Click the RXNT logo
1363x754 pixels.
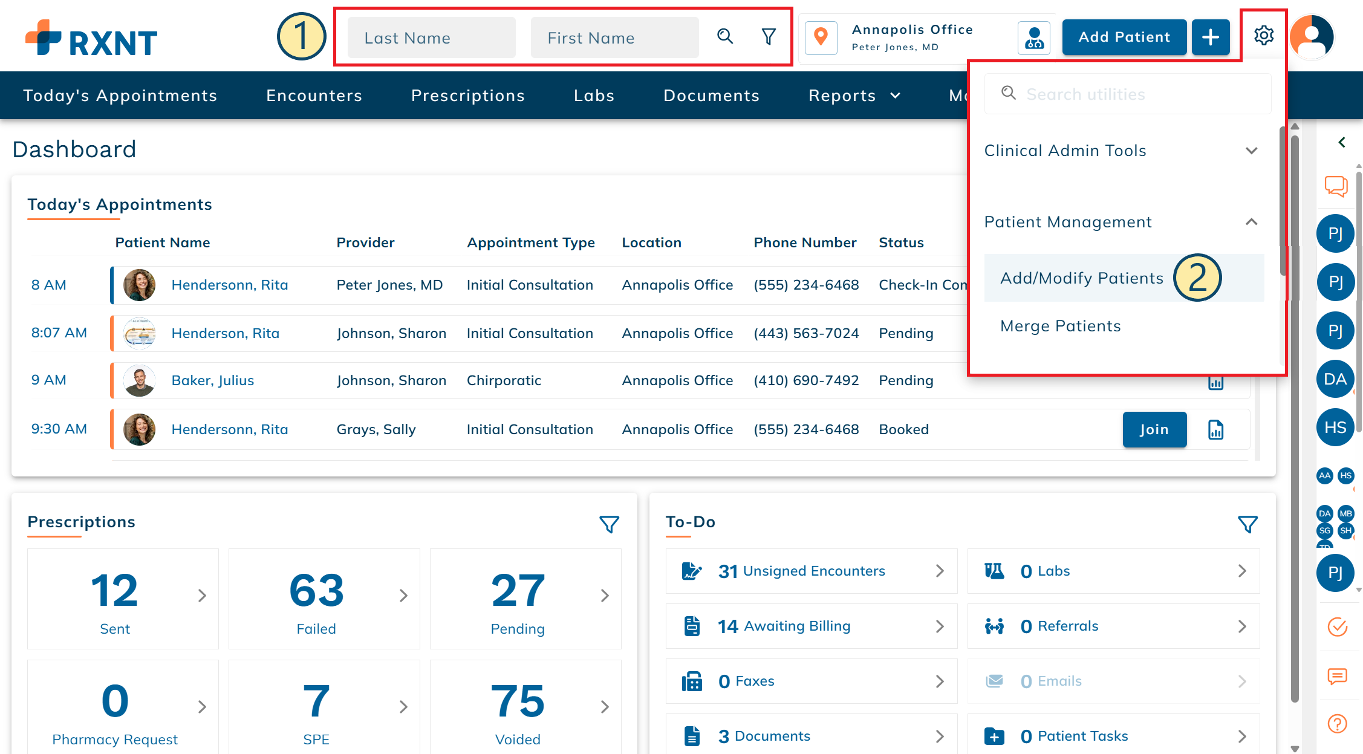[x=91, y=38]
